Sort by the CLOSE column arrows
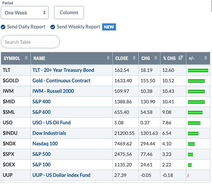Screen dimensions: 212x184 pos(134,58)
